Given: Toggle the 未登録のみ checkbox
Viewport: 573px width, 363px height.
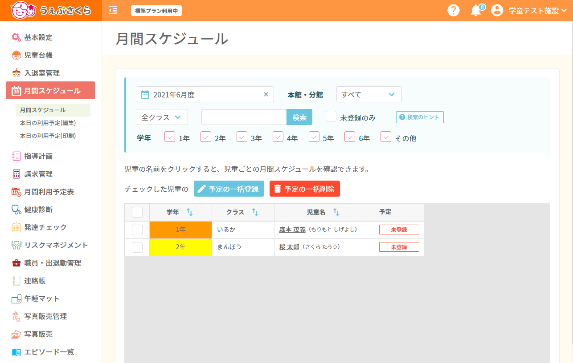Looking at the screenshot, I should [x=331, y=116].
